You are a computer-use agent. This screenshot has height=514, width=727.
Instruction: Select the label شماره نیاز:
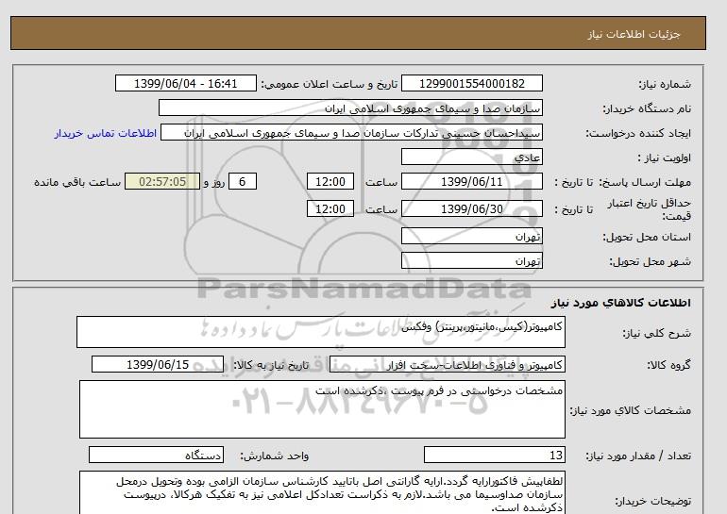(x=665, y=84)
